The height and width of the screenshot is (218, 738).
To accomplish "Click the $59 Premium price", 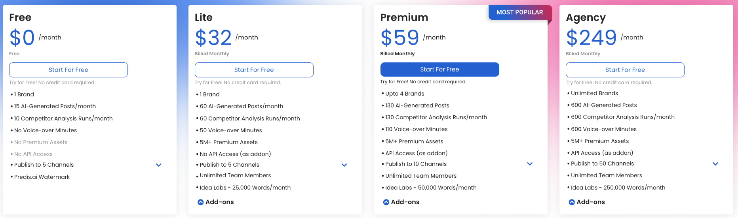I will [x=399, y=38].
